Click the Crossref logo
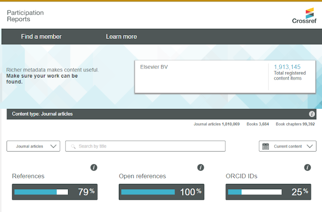 tap(304, 16)
